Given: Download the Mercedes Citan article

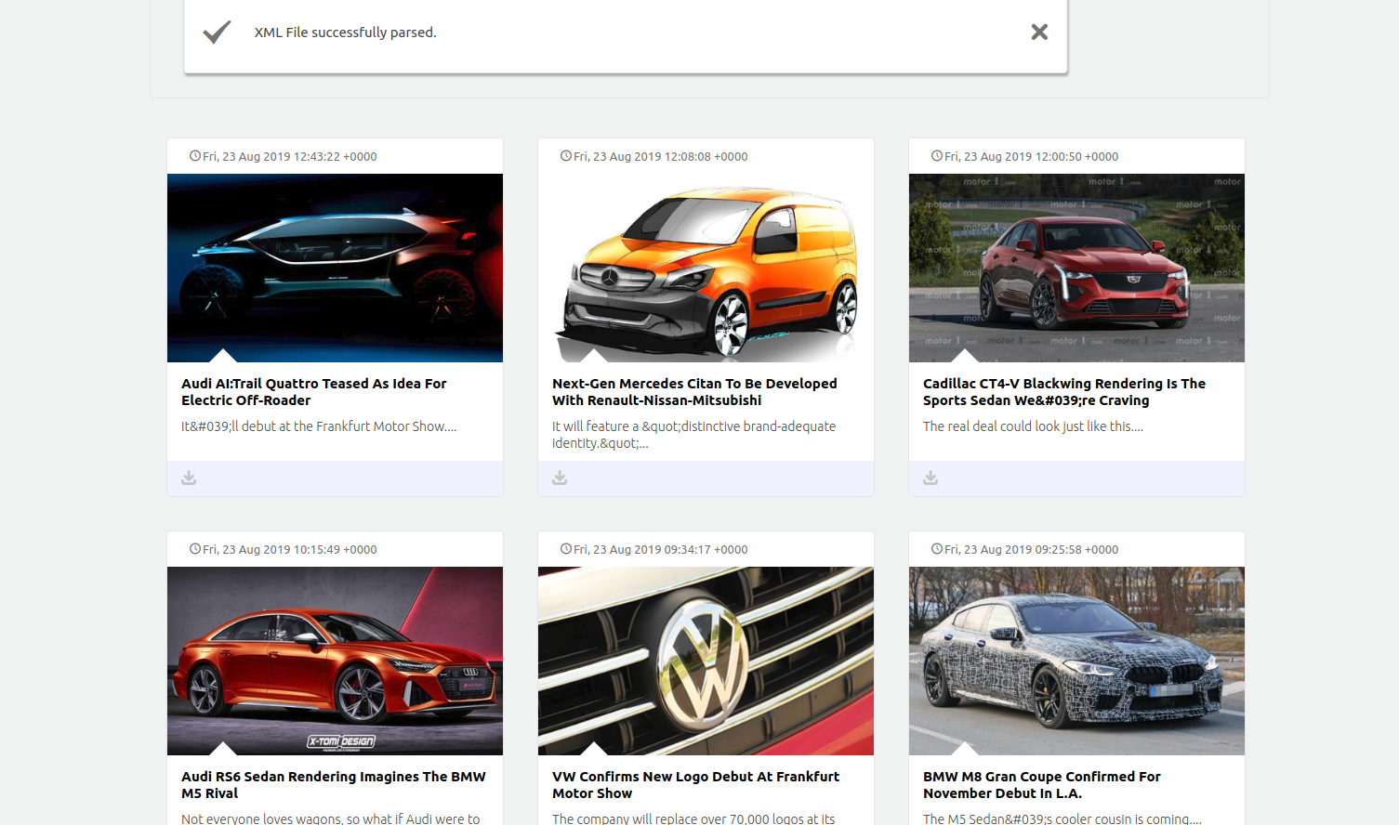Looking at the screenshot, I should click(x=560, y=478).
